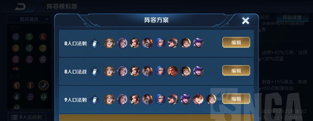The image size is (313, 121).
Task: Switch to the 阵容详情 tab
Action: 292,17
